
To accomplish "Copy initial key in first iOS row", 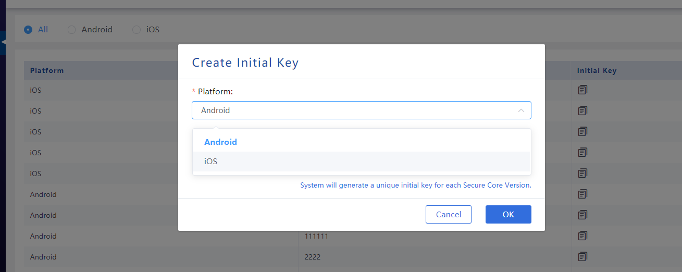I will pyautogui.click(x=582, y=90).
